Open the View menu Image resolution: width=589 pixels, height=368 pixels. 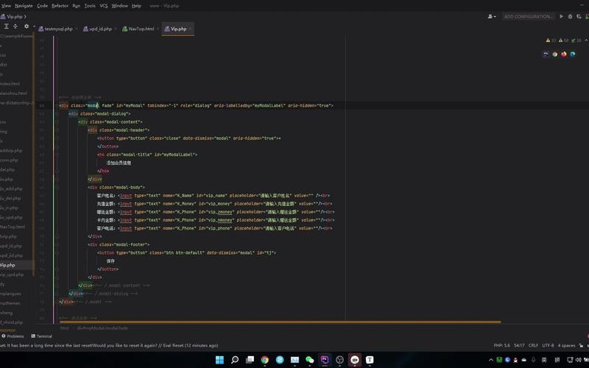click(7, 6)
